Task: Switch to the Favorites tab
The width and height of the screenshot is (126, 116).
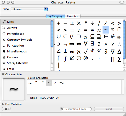Action: [x=73, y=16]
